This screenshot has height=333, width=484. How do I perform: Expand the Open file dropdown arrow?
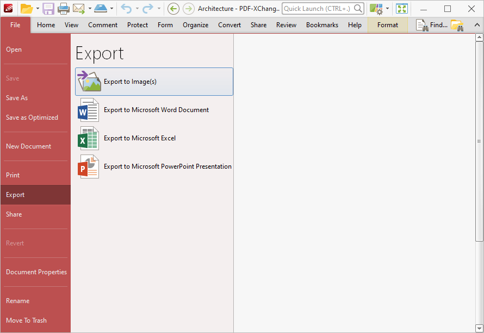point(37,9)
